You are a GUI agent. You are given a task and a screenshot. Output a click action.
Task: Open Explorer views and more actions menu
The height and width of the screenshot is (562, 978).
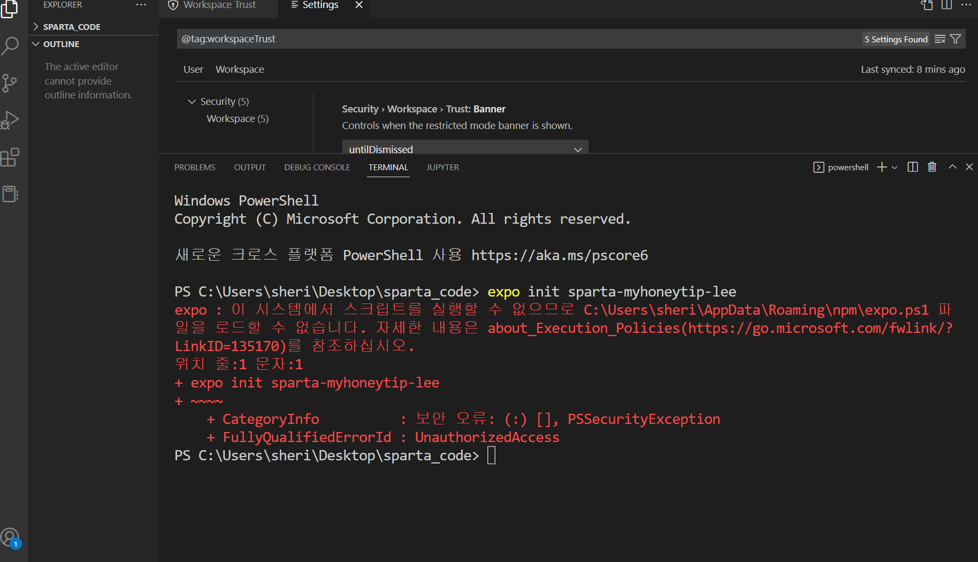point(141,5)
